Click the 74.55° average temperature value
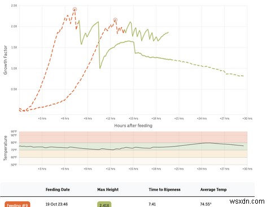The image size is (271, 207). point(206,204)
